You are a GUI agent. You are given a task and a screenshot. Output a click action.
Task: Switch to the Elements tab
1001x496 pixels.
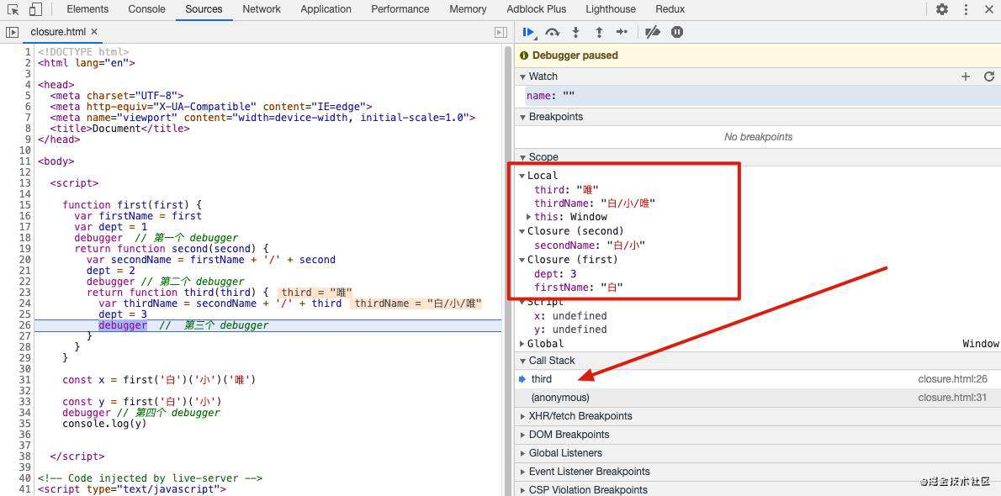click(x=87, y=9)
